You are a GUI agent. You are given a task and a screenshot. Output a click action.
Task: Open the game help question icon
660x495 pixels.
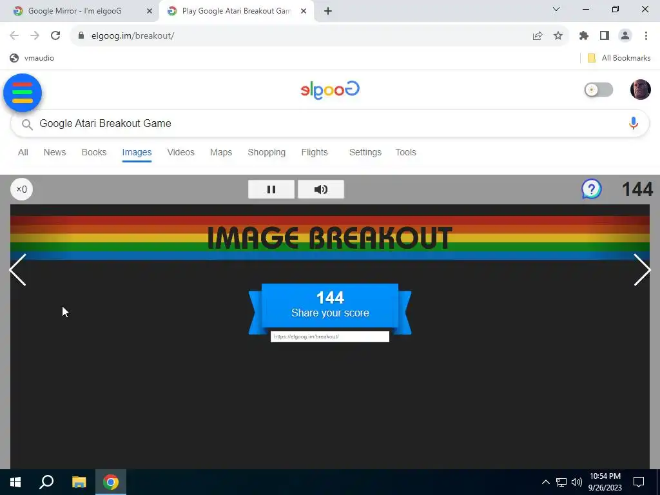tap(592, 189)
